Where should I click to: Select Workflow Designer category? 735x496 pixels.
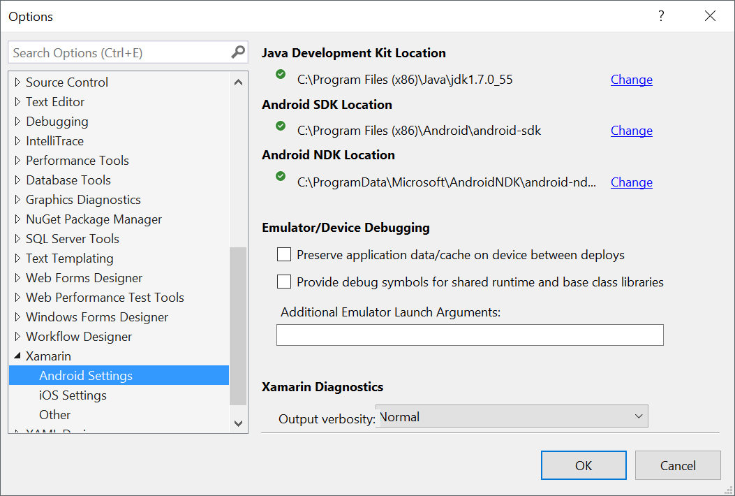79,337
